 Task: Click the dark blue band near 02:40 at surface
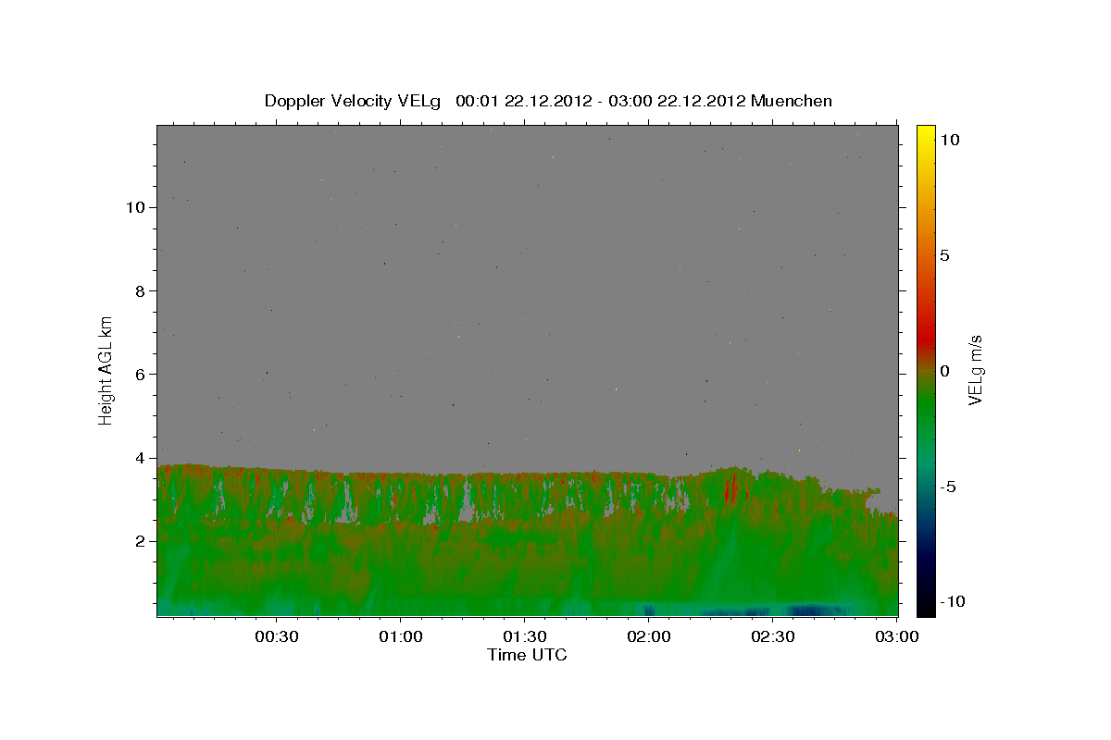point(818,610)
